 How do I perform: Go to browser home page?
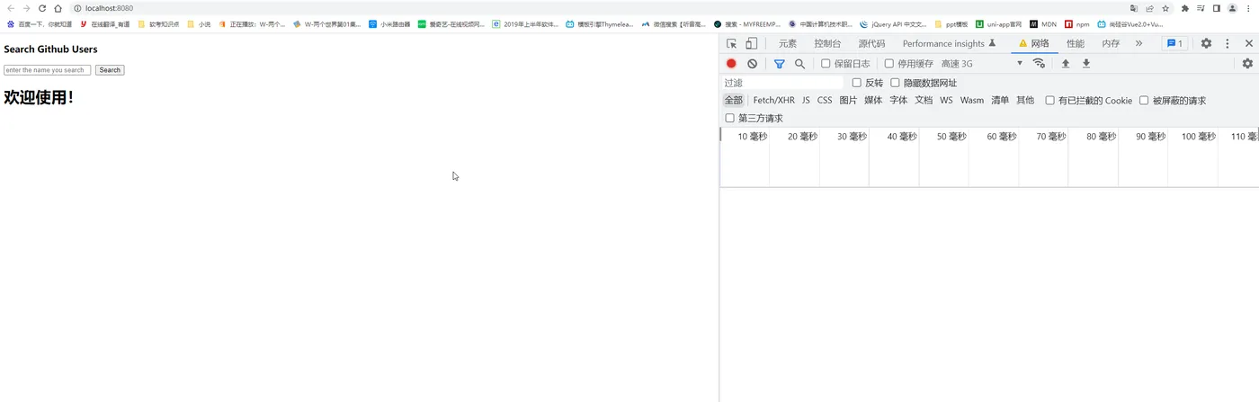[58, 8]
